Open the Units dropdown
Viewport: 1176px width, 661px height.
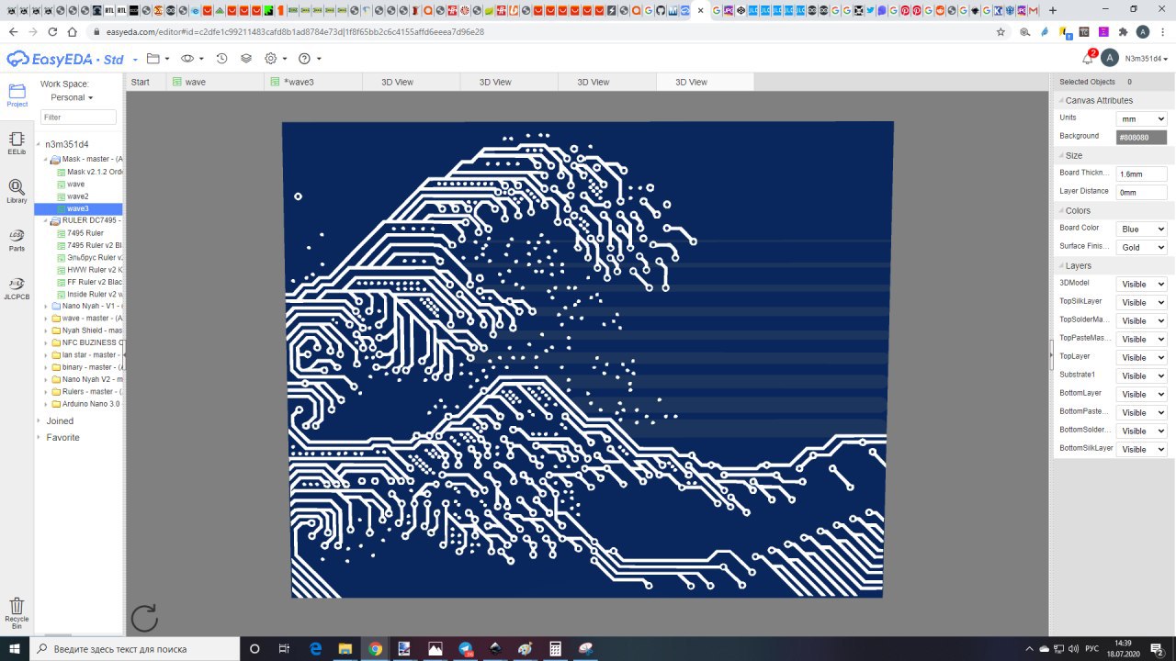(x=1141, y=118)
